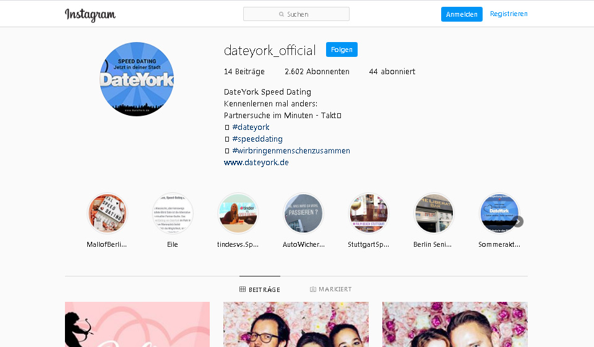
Task: Open the Berlin Seni... story highlight
Action: [434, 213]
